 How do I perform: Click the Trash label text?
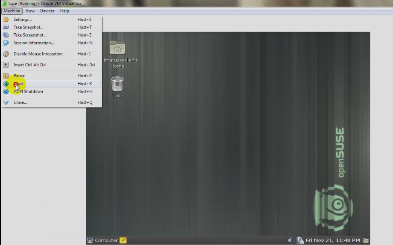117,96
